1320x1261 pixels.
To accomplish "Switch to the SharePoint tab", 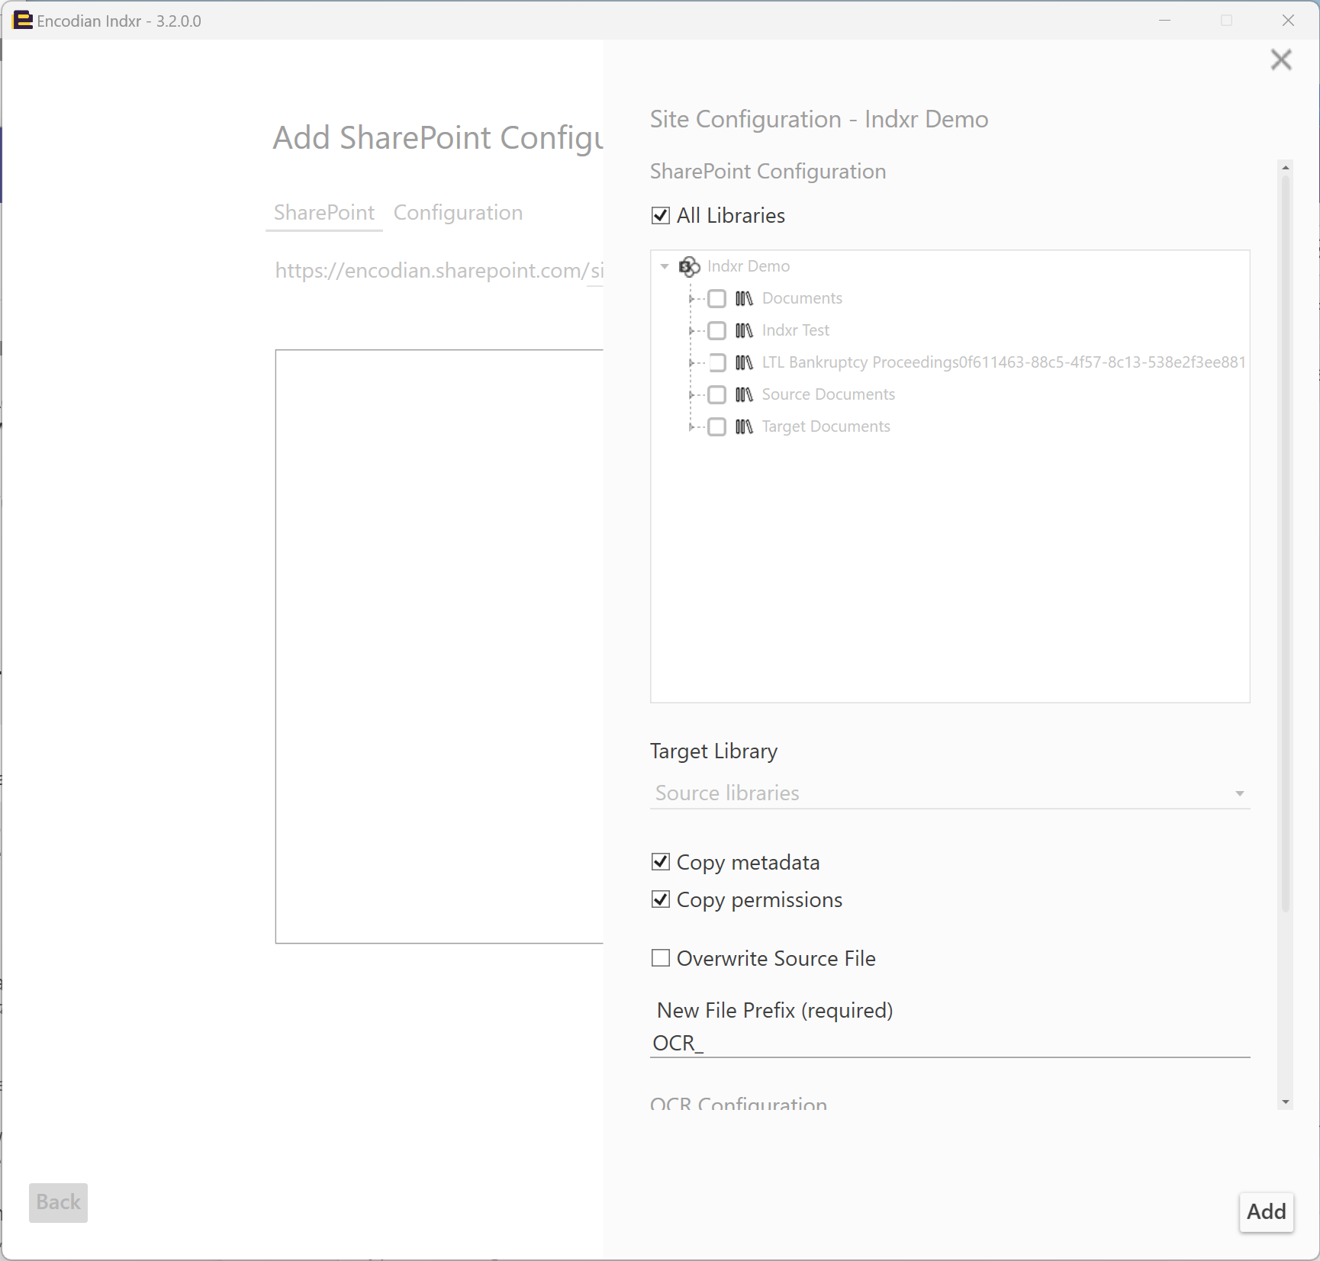I will 324,213.
